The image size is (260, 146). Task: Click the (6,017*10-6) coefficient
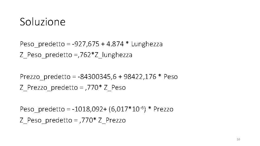pos(127,109)
